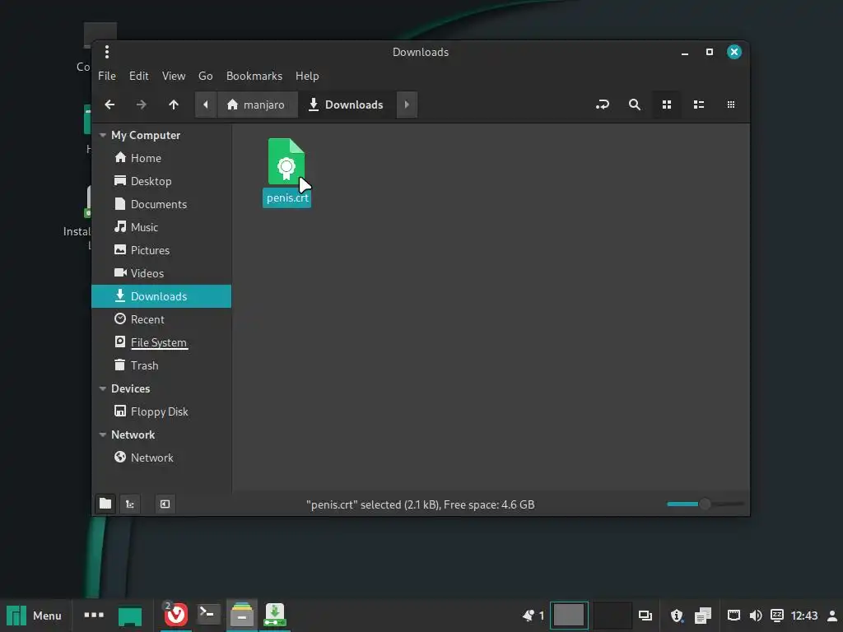Open the View menu
Image resolution: width=843 pixels, height=632 pixels.
pos(174,76)
